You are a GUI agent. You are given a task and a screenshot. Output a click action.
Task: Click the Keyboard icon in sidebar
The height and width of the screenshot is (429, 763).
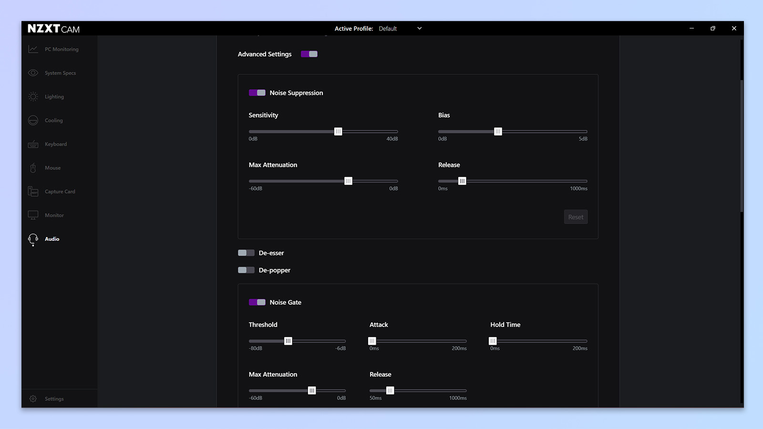point(33,144)
